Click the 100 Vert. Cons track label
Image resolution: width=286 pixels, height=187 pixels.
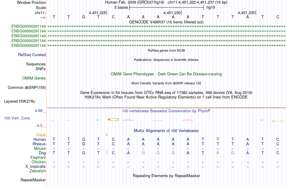17,118
